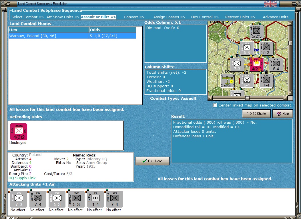The width and height of the screenshot is (301, 219).
Task: Click the highlighted Assault or Blitz subphase
Action: coord(99,17)
